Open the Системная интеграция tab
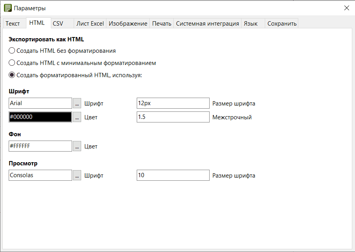The image size is (355, 252). tap(207, 24)
